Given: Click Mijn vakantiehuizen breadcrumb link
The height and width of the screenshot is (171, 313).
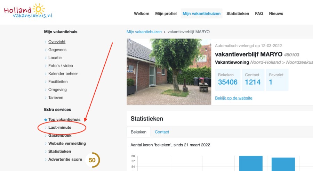Looking at the screenshot, I should 144,32.
